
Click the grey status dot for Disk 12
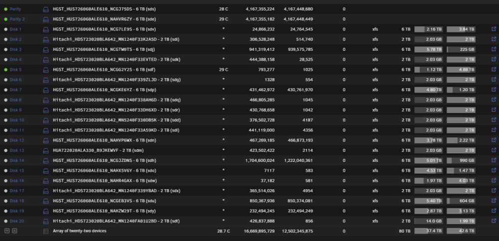coord(5,140)
